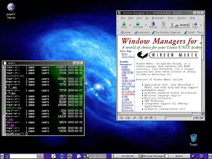212x159 pixels.
Task: Click the Search button in Mozilla toolbar
Action: tap(182, 25)
